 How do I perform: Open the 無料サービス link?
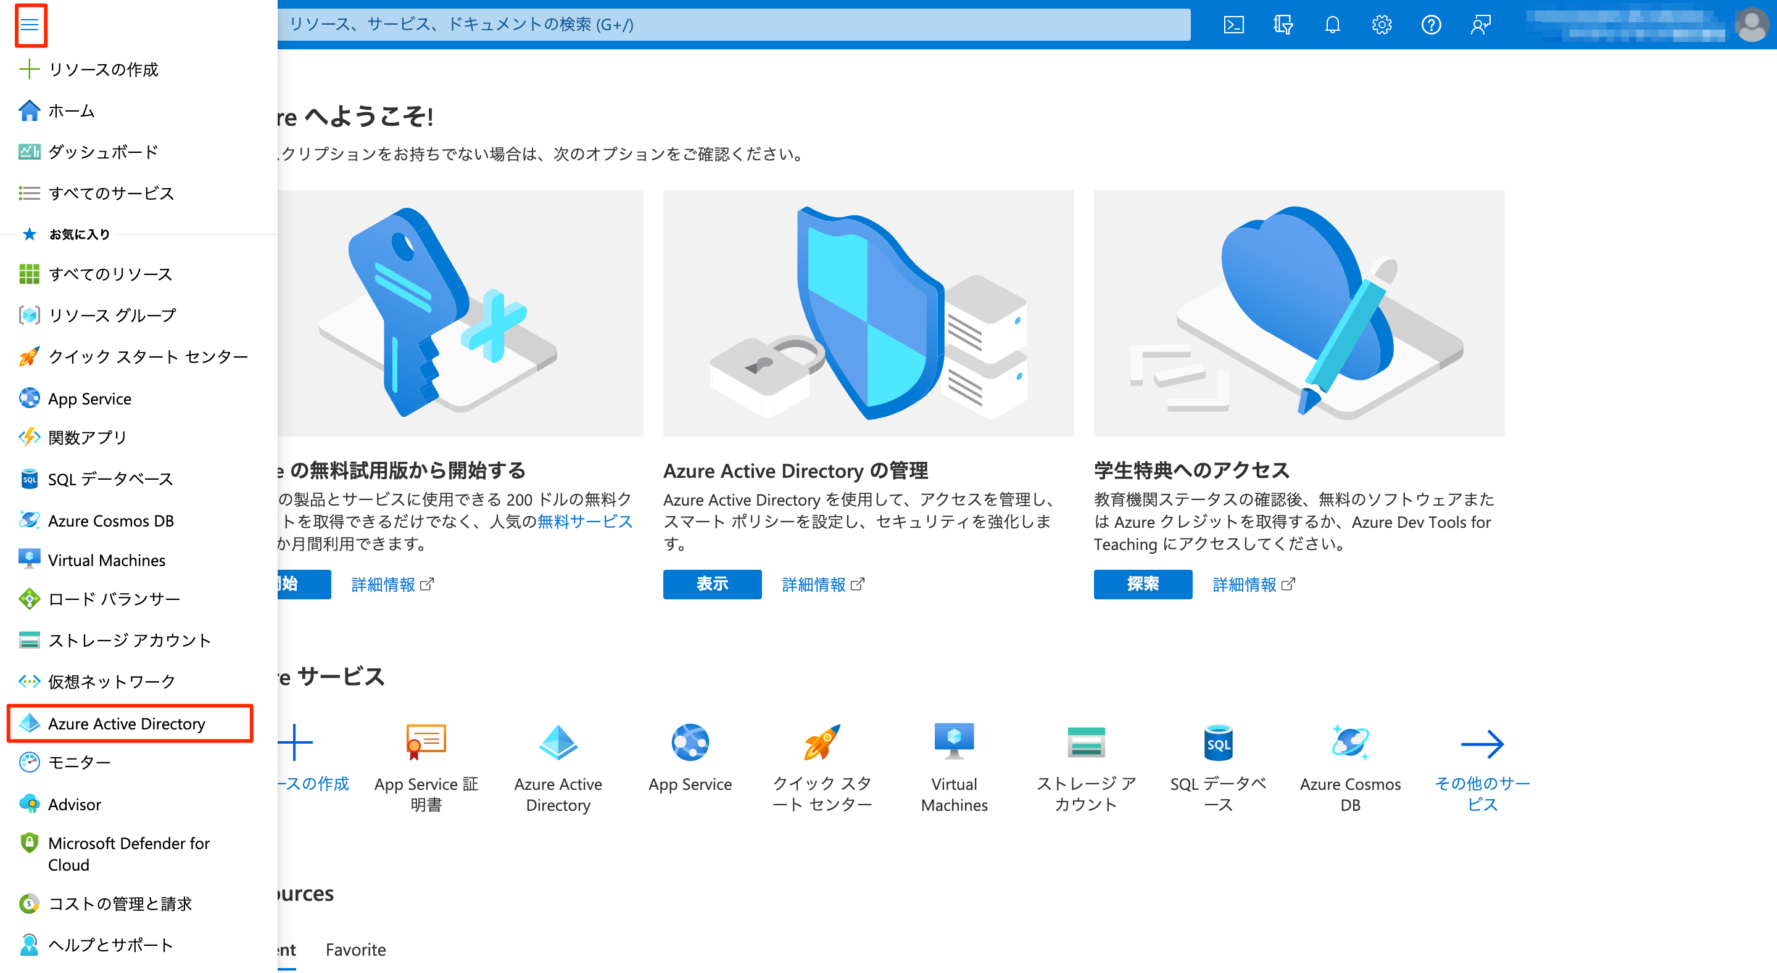(585, 521)
